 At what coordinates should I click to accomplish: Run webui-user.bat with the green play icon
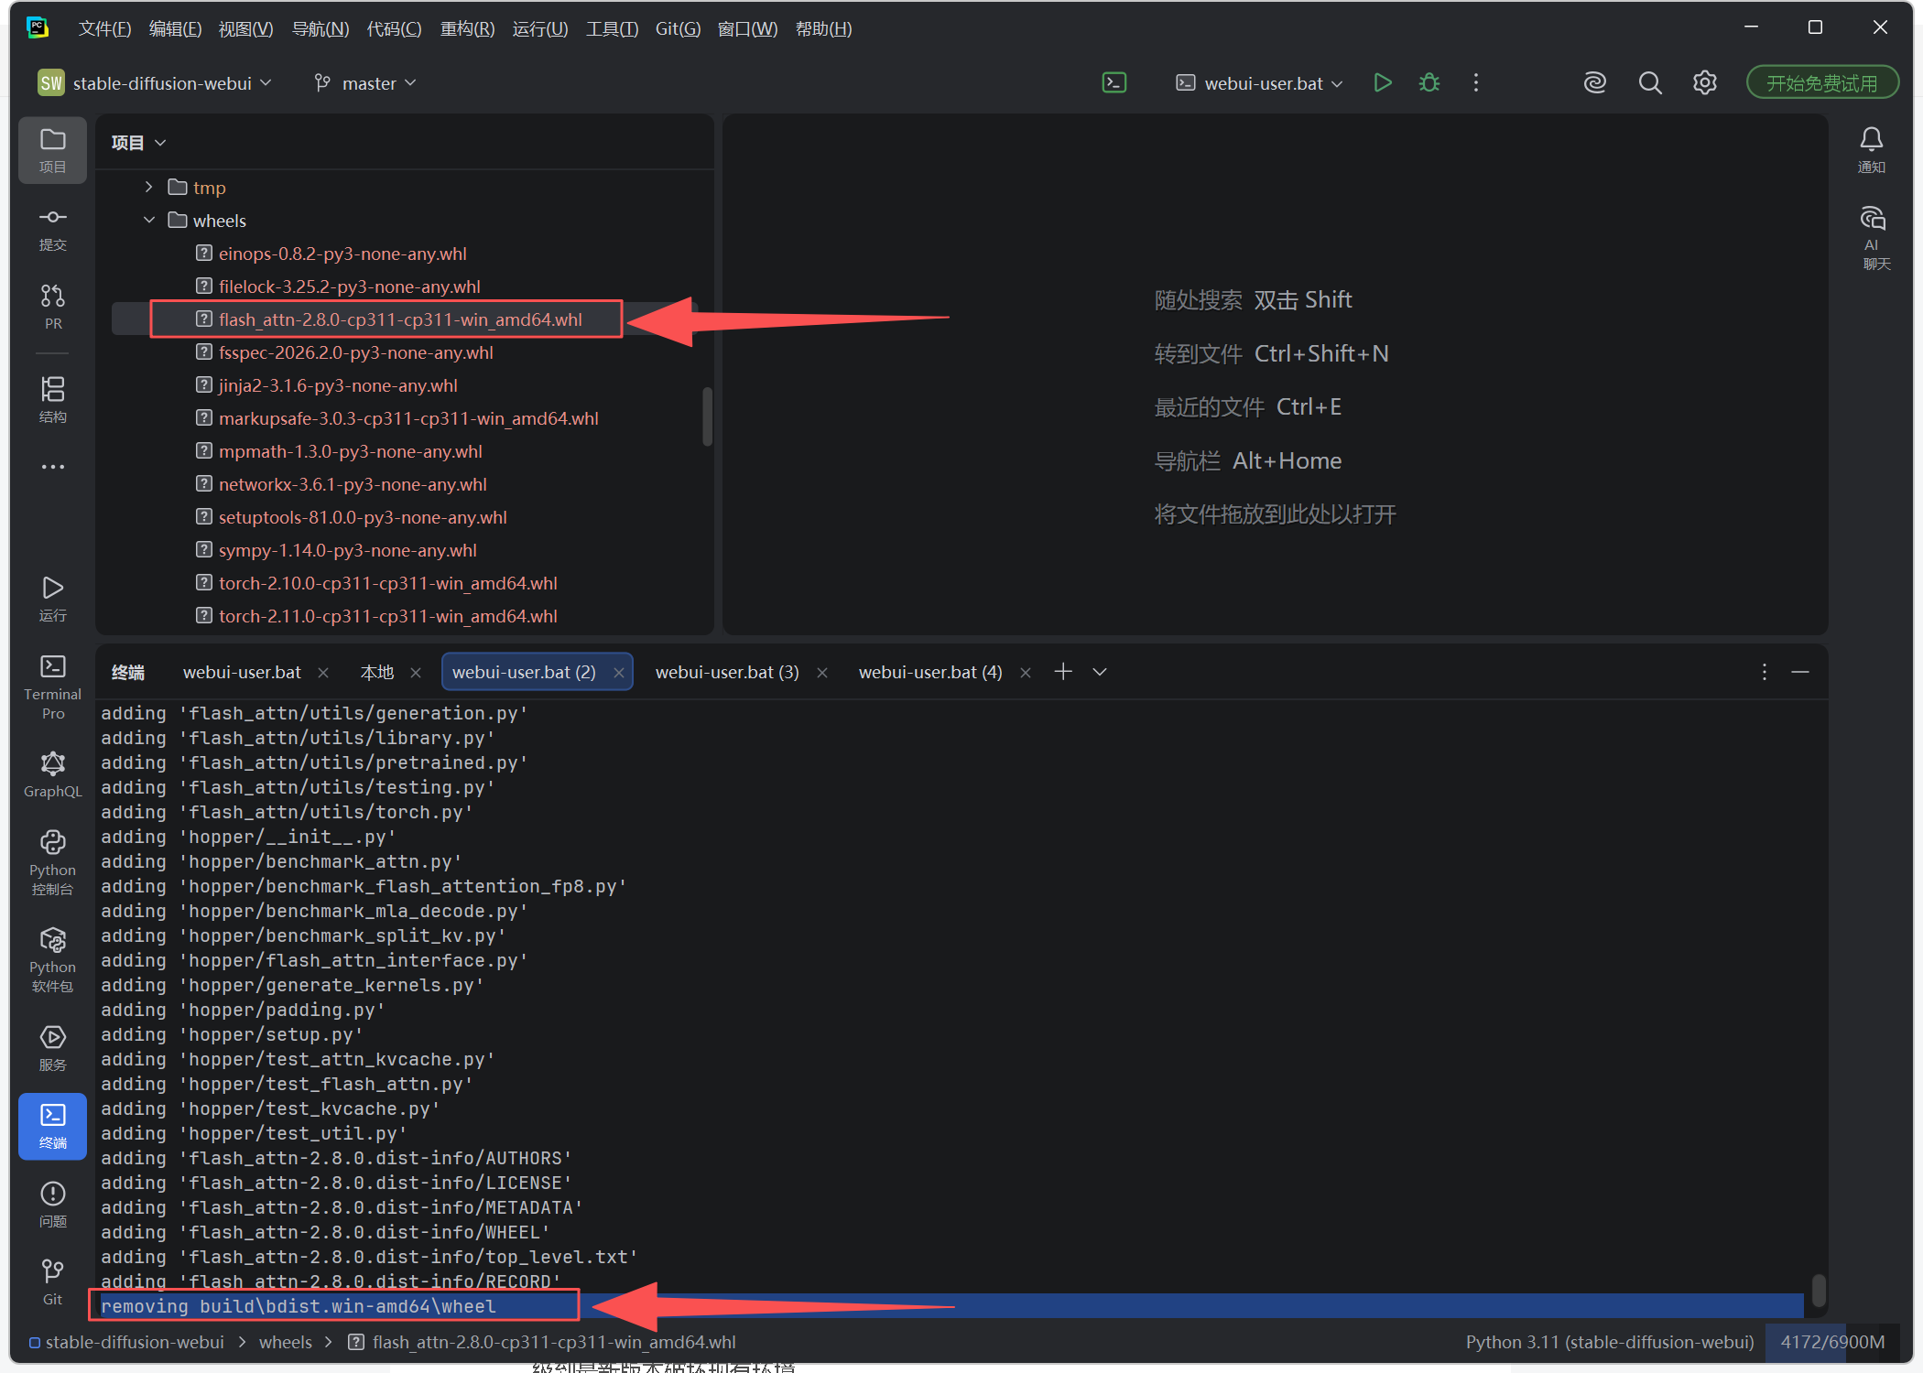[1382, 83]
